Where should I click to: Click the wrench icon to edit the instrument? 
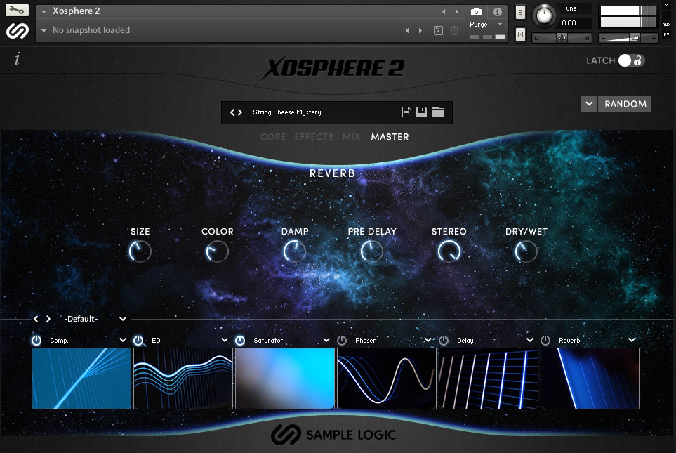16,10
